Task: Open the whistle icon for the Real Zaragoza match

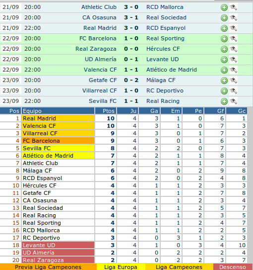Action: (233, 49)
